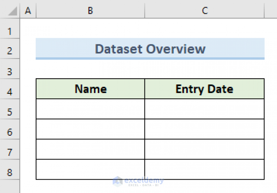Click the Name header cell
Image resolution: width=277 pixels, height=193 pixels.
tap(90, 89)
